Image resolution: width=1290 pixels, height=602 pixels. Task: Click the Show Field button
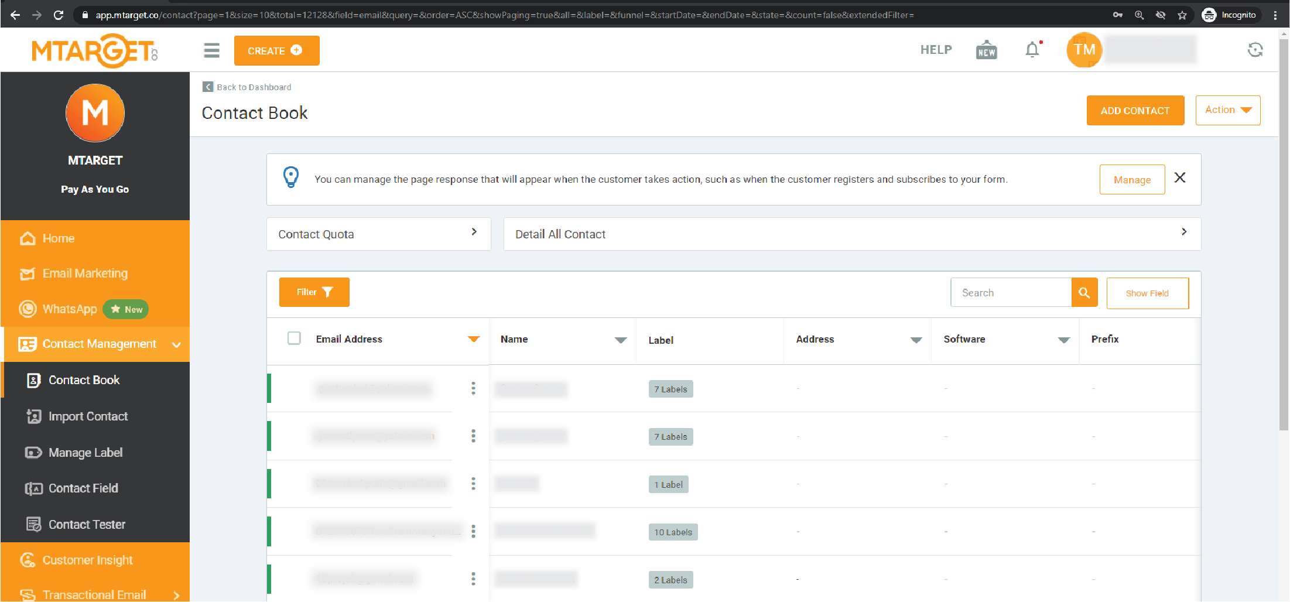[x=1147, y=293]
